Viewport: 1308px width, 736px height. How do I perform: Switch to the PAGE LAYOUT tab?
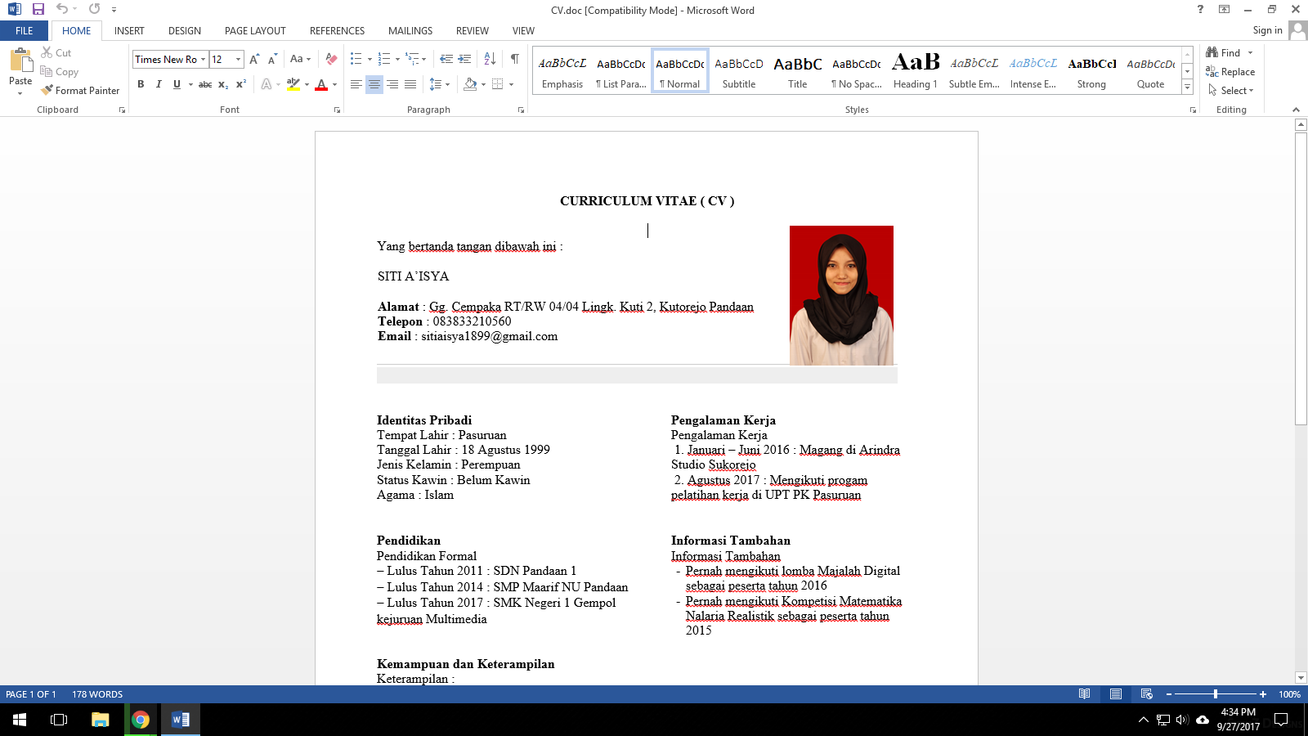[255, 31]
